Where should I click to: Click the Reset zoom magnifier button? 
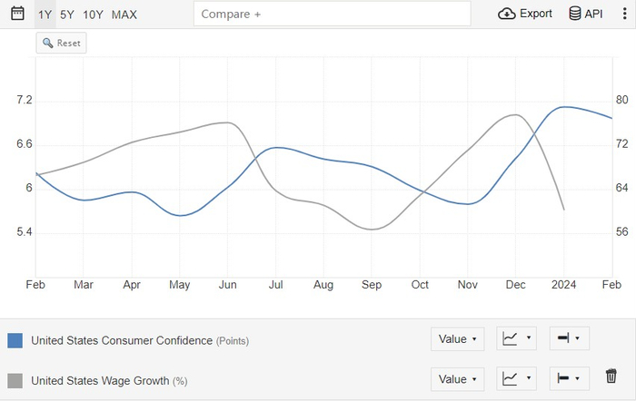coord(61,43)
